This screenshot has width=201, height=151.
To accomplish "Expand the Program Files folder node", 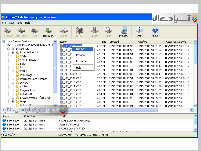I will pyautogui.click(x=13, y=90).
